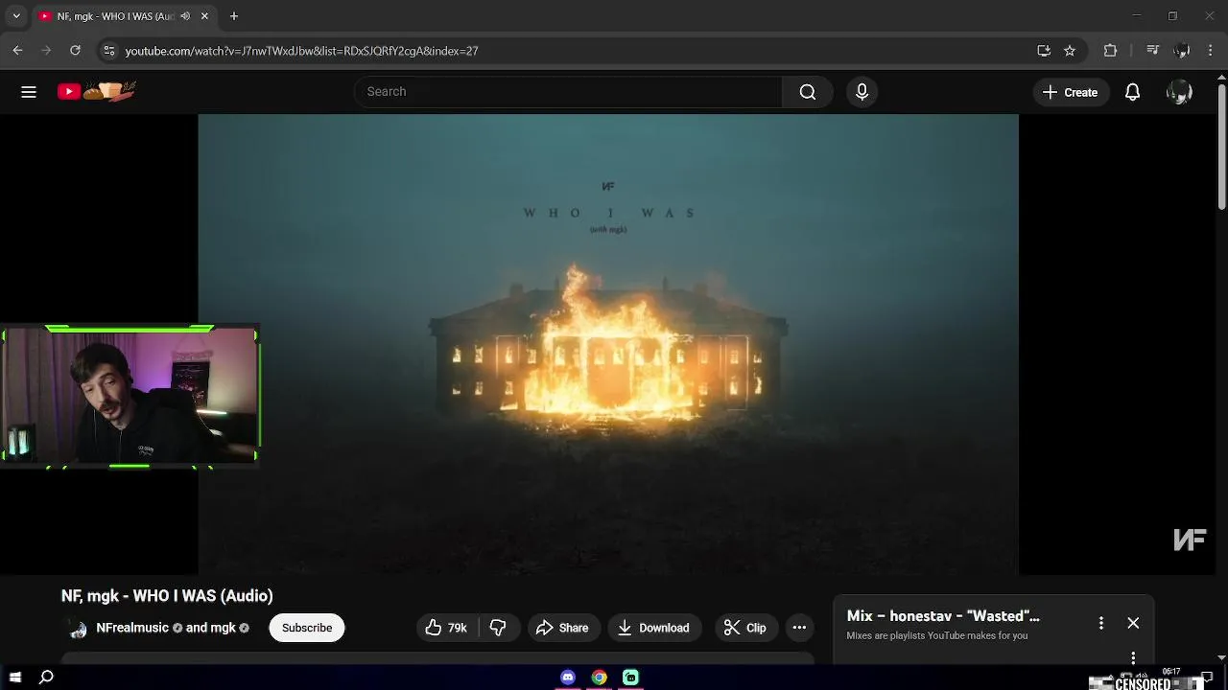
Task: Click Subscribe button for NFrealmusic
Action: (307, 628)
